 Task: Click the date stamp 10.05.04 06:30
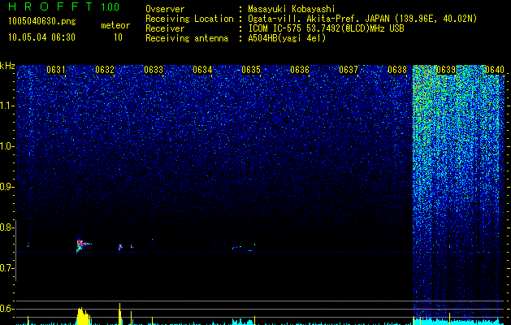tap(41, 37)
